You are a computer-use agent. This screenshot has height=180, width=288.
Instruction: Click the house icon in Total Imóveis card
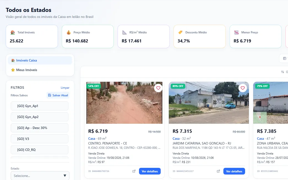coord(13,32)
